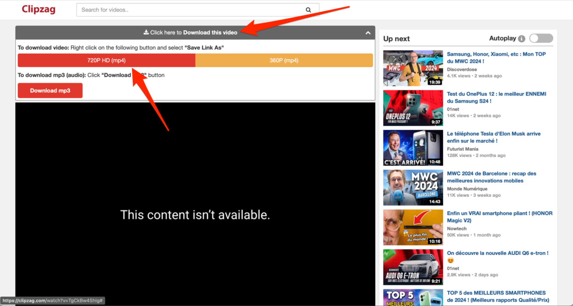
Task: Open 'MWC 2024 de Barcelone : recap' title link
Action: click(492, 177)
